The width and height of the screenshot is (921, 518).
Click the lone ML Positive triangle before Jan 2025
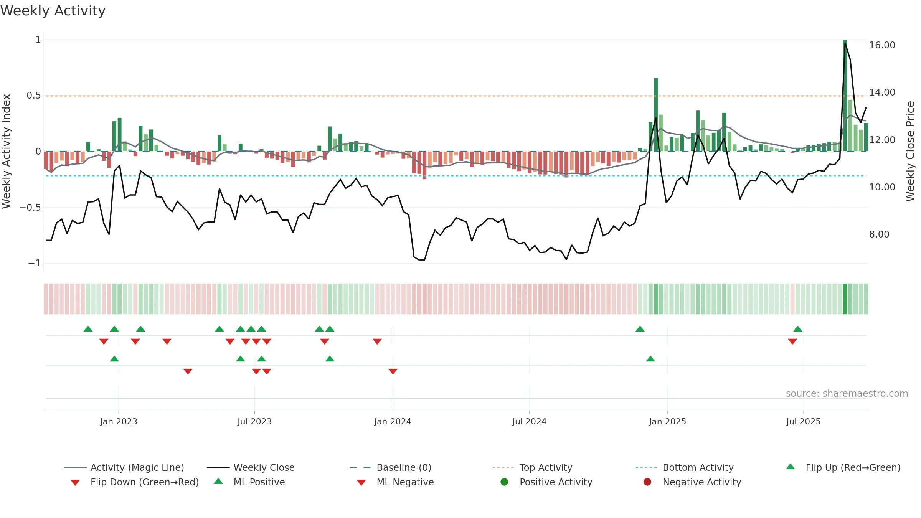(650, 359)
